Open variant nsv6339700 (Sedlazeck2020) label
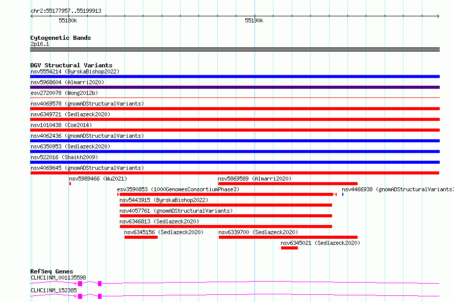Screen dimensions: 454x302 258,232
